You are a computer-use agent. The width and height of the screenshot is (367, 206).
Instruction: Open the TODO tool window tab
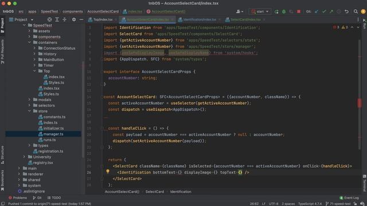point(54,198)
